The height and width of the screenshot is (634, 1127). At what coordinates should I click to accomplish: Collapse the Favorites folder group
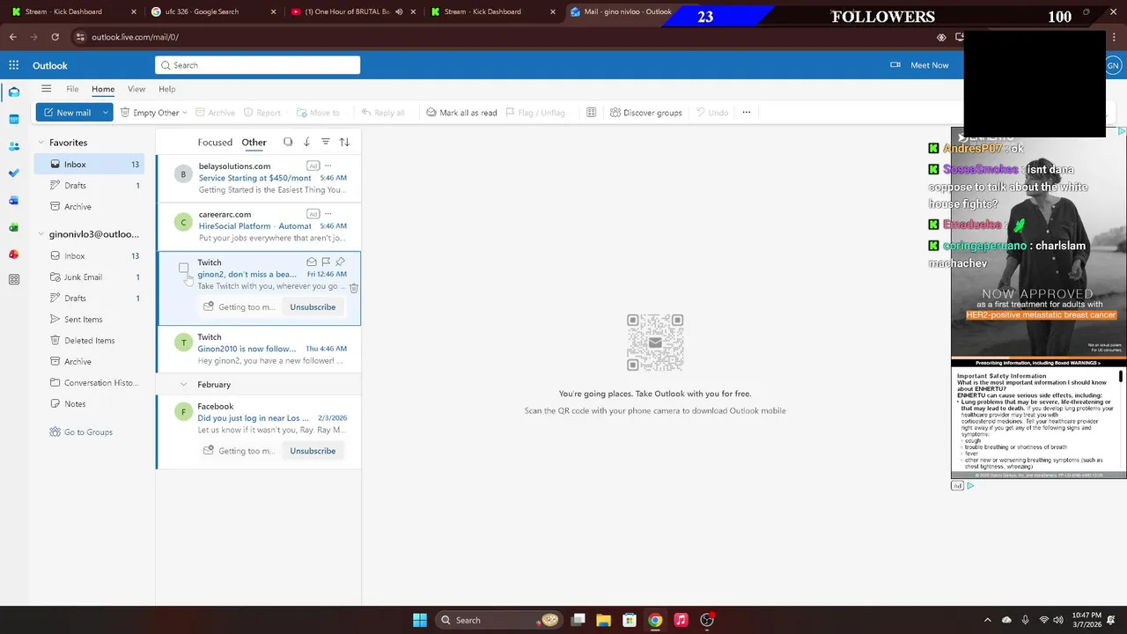pyautogui.click(x=41, y=143)
